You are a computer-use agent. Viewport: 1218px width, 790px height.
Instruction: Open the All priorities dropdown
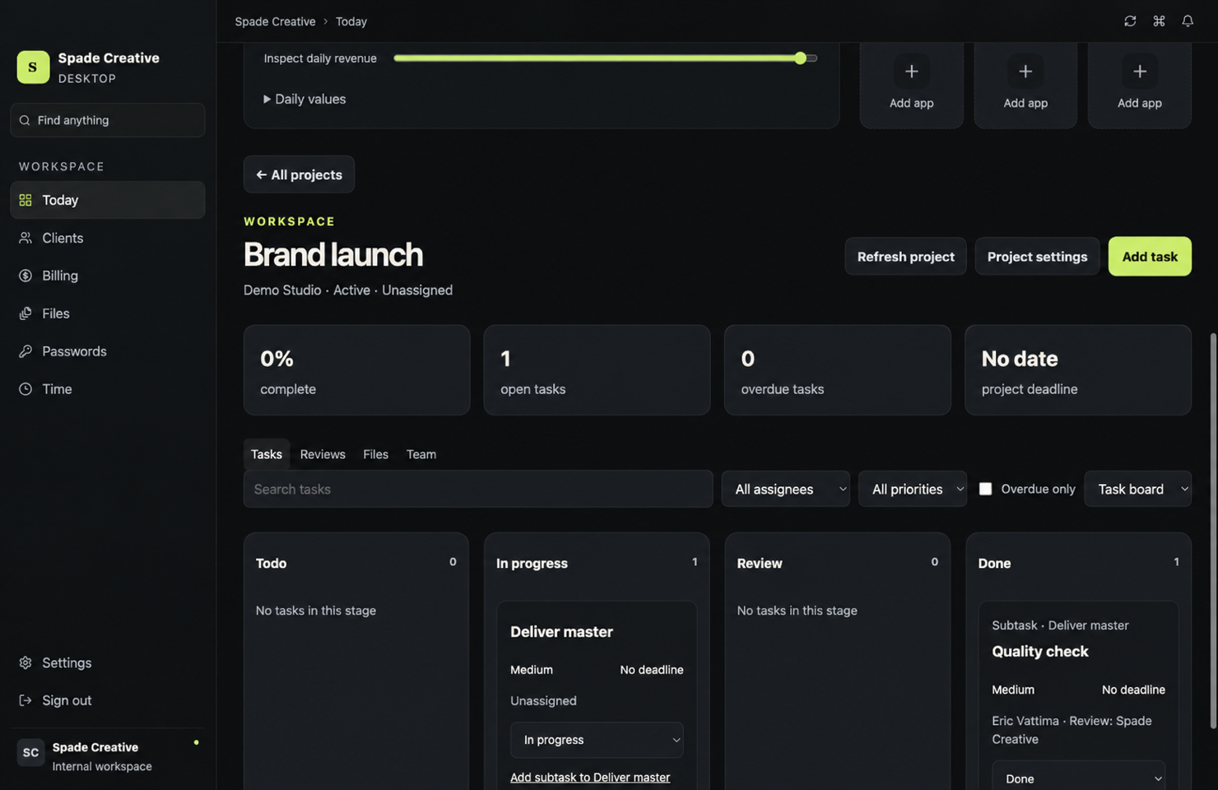913,489
